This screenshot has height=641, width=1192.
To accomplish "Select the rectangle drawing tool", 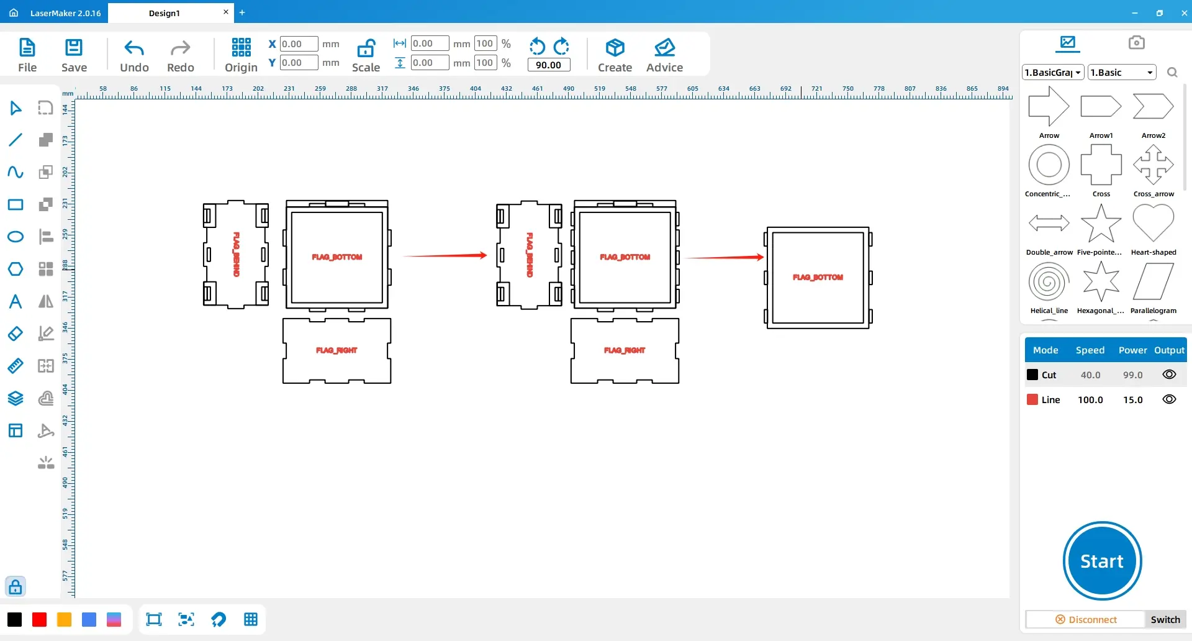I will [x=16, y=204].
